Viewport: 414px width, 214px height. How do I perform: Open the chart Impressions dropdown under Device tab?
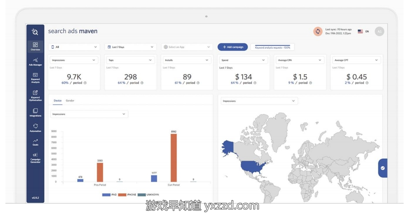point(89,114)
